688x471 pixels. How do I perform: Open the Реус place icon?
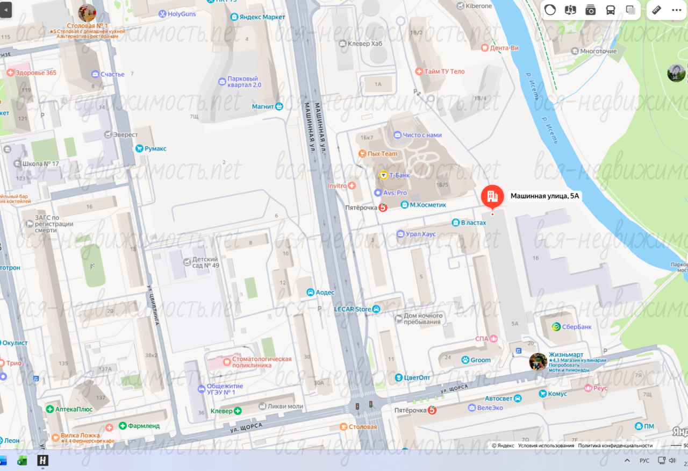[x=587, y=388]
